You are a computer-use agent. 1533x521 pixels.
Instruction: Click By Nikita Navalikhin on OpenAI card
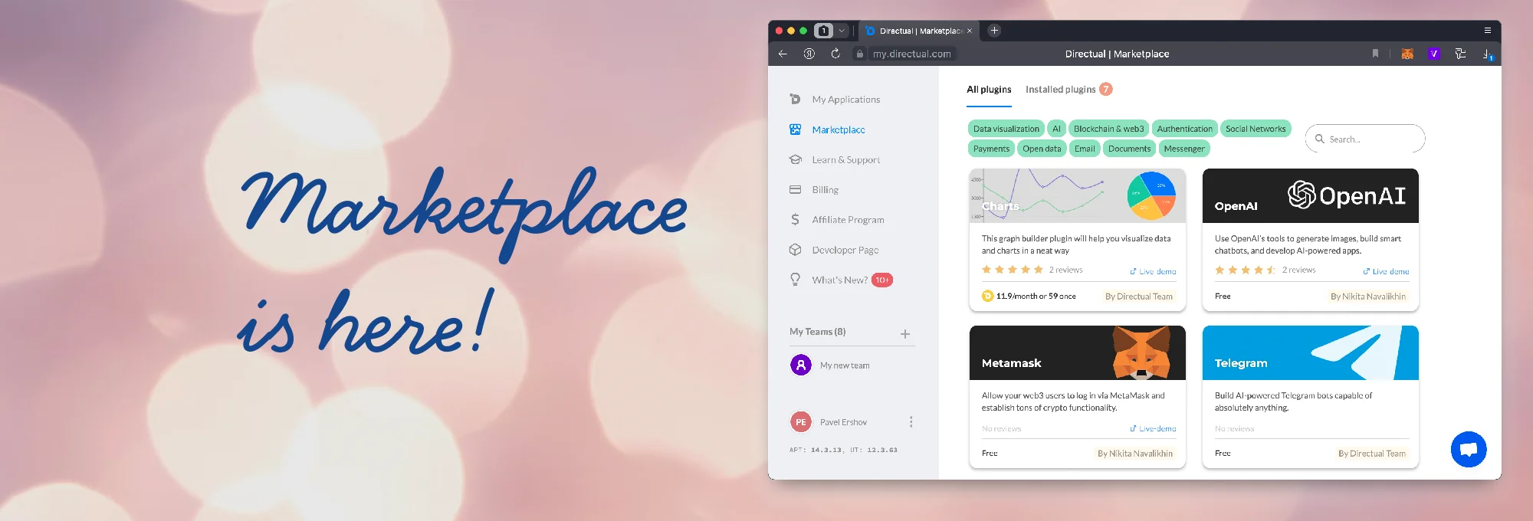1368,297
